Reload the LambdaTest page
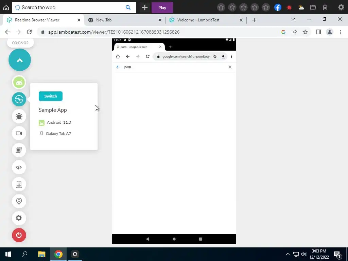348x261 pixels. [29, 32]
